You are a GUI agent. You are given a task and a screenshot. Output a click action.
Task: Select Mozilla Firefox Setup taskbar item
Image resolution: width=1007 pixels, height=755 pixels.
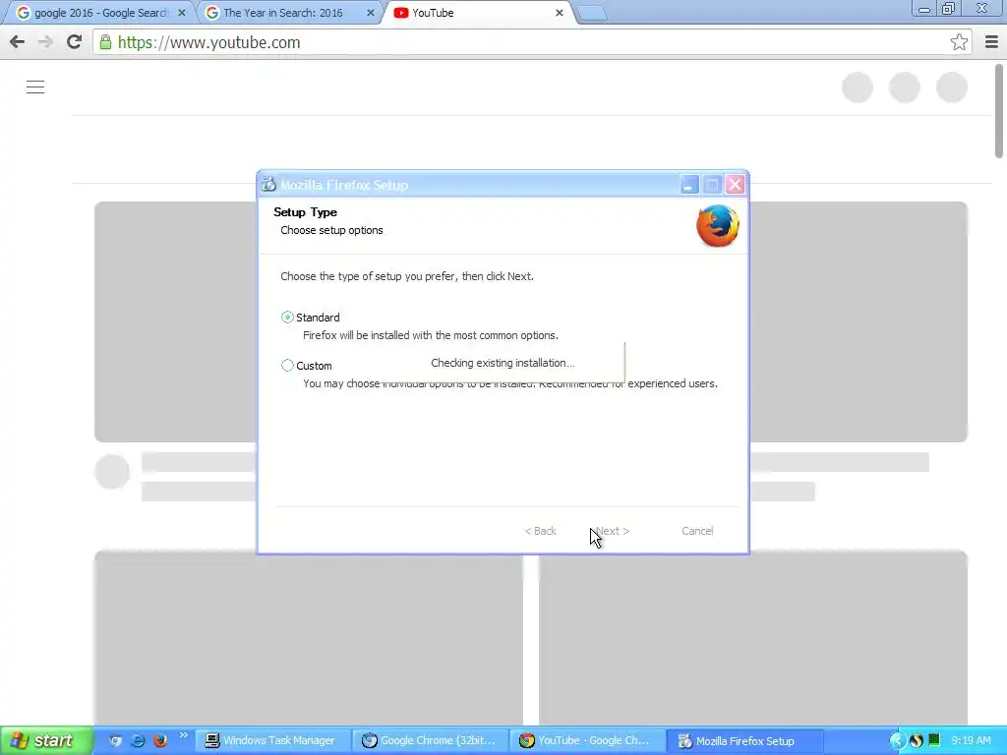click(745, 741)
